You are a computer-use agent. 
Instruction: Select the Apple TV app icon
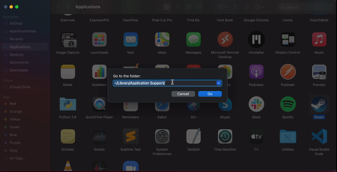(256, 136)
